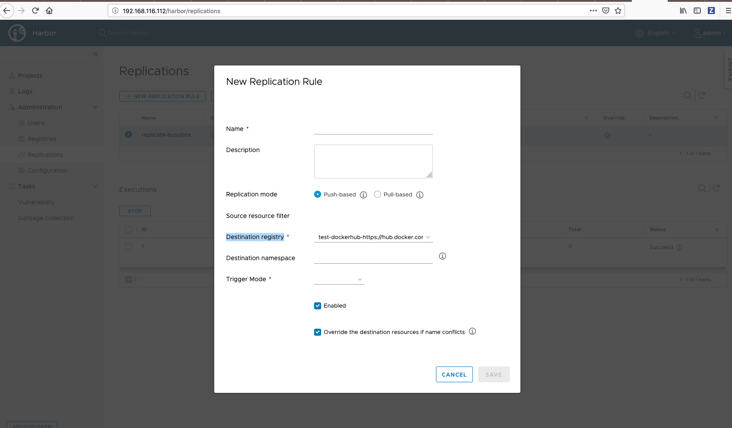Uncheck the Enabled checkbox

[x=317, y=305]
